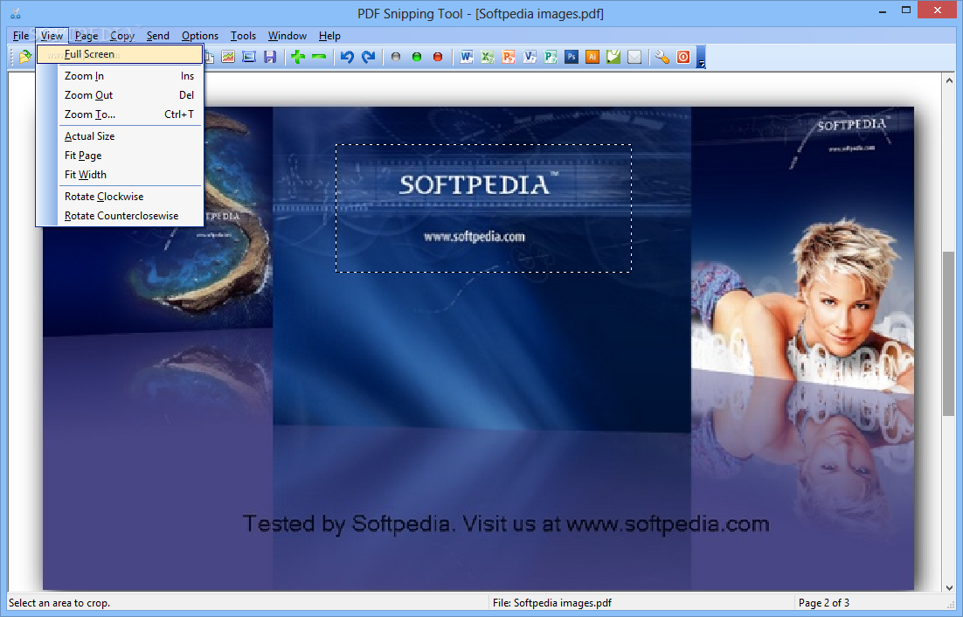Click the rotate clockwise arrow icon

[x=368, y=57]
